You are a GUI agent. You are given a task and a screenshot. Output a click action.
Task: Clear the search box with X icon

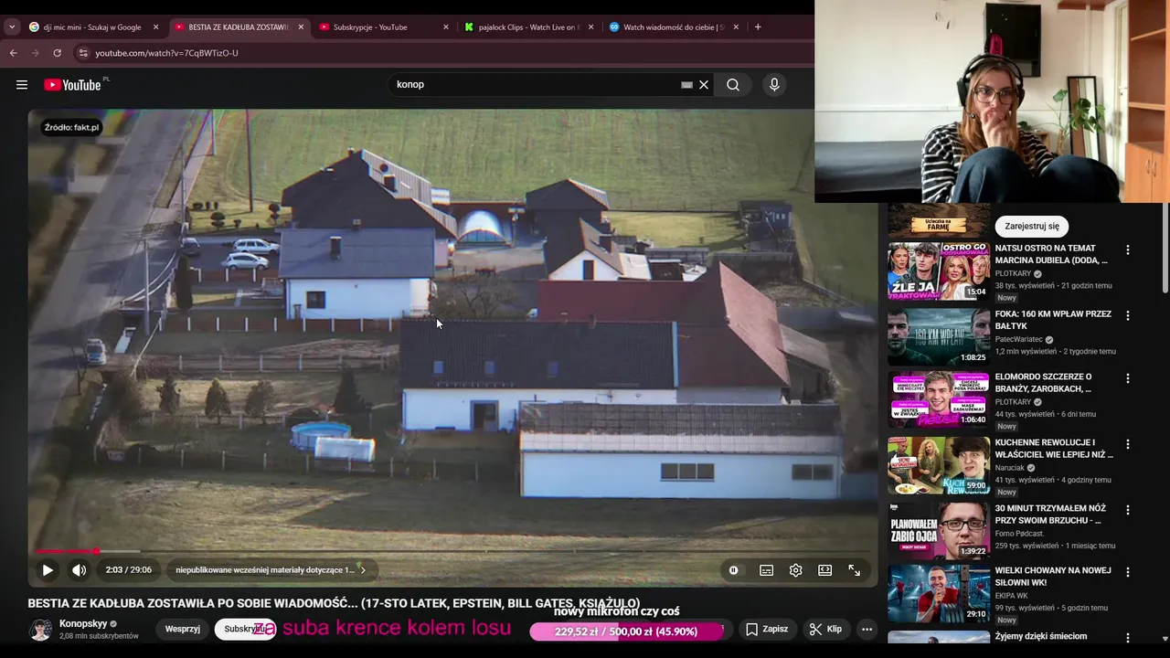point(704,85)
